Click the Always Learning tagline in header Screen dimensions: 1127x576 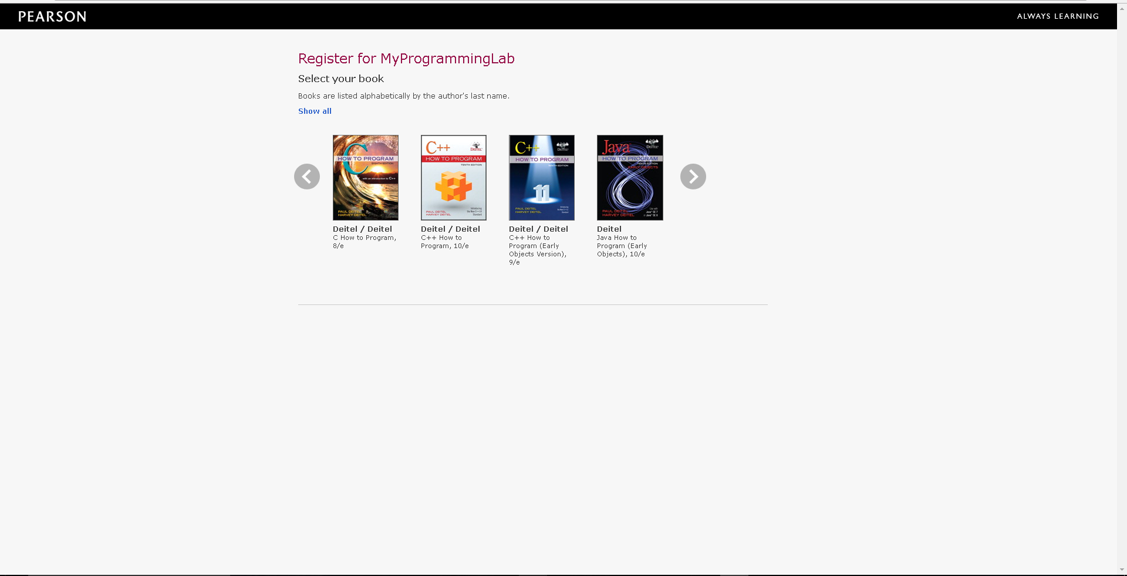click(1058, 16)
